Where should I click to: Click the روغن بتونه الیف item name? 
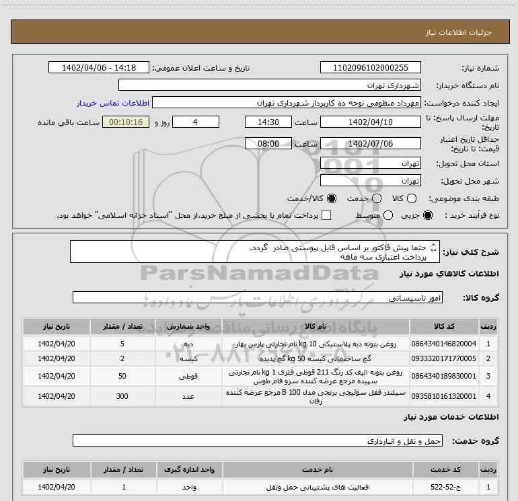click(x=316, y=377)
